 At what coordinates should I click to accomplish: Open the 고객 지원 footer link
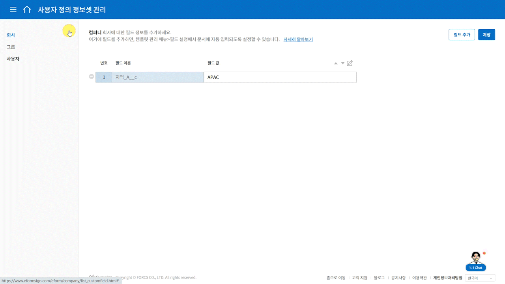pos(359,278)
